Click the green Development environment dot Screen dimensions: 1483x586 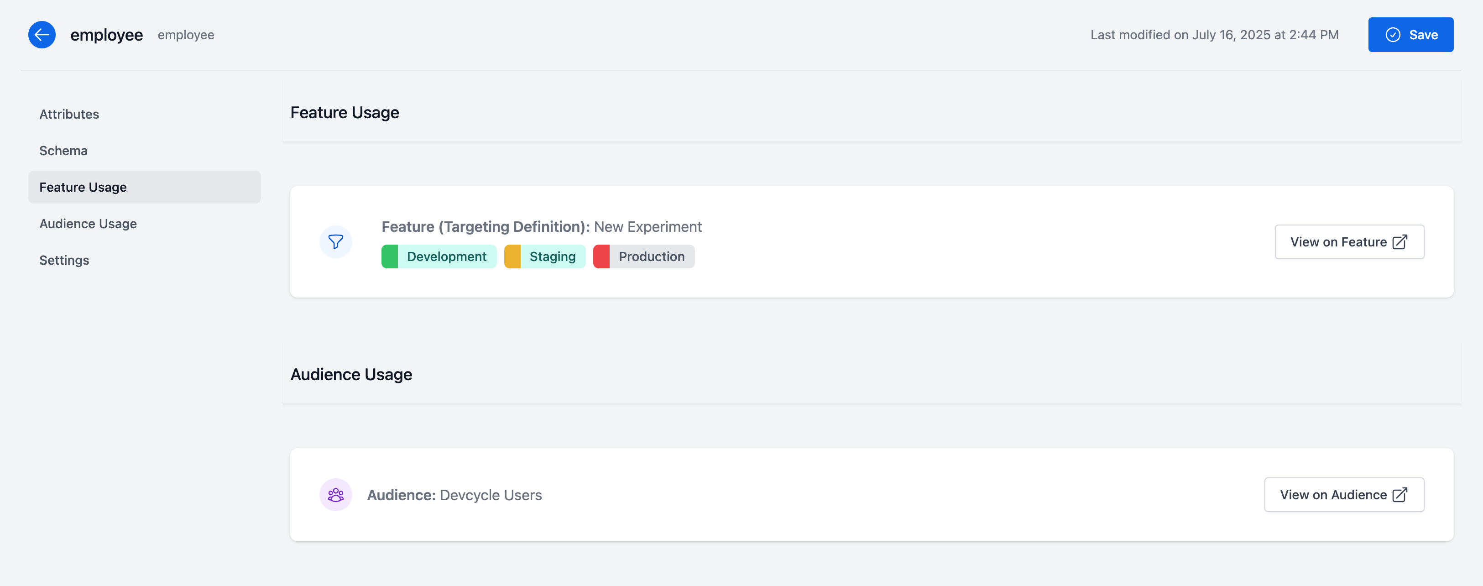(x=390, y=256)
